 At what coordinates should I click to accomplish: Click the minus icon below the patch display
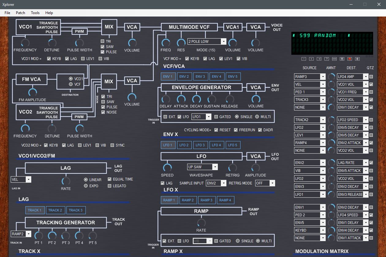[304, 59]
